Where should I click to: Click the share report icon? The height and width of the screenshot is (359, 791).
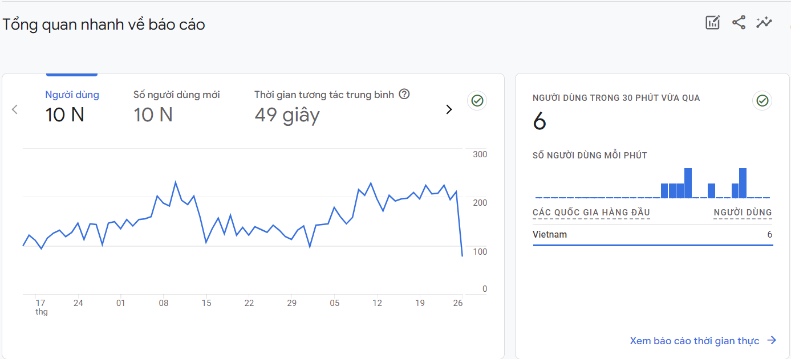coord(739,23)
